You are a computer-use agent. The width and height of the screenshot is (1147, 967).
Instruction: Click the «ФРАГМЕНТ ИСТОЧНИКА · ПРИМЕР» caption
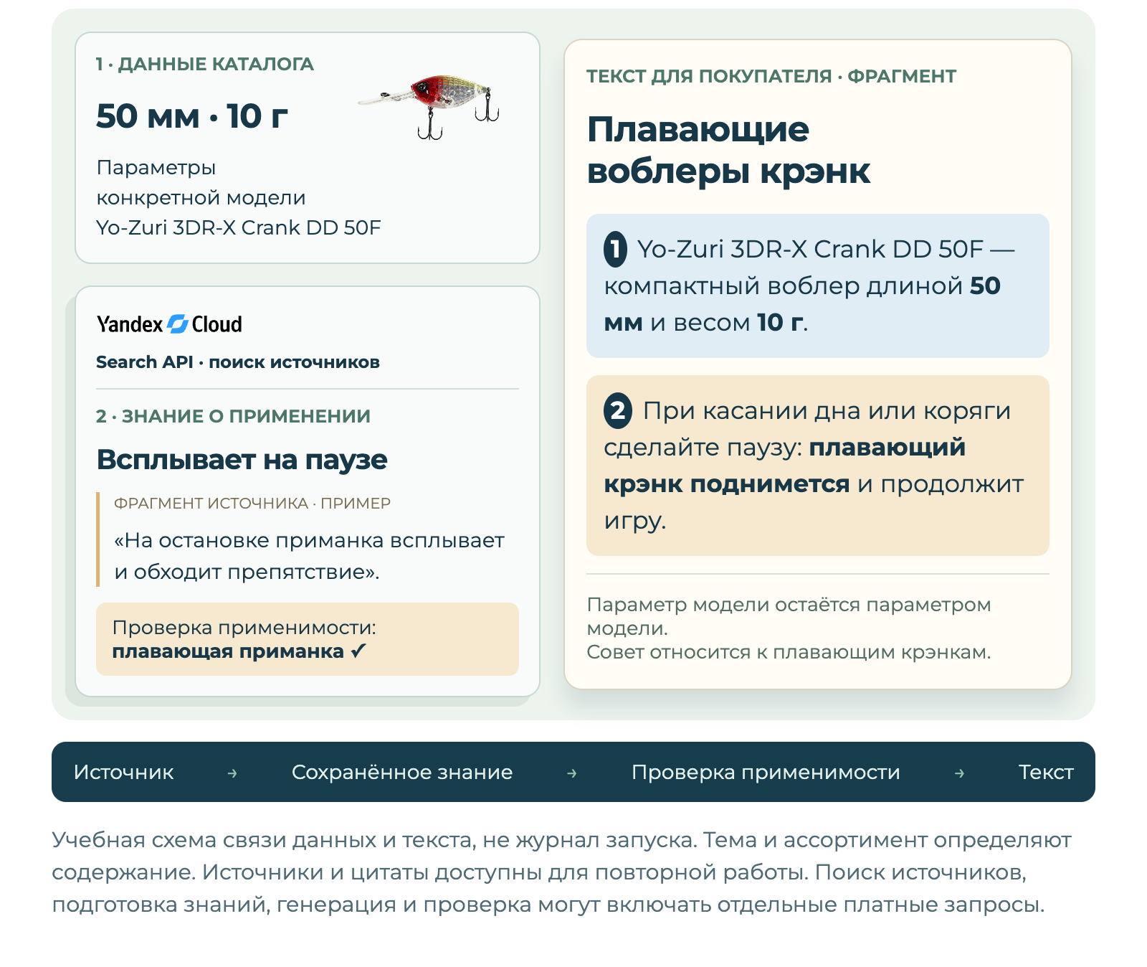click(252, 504)
